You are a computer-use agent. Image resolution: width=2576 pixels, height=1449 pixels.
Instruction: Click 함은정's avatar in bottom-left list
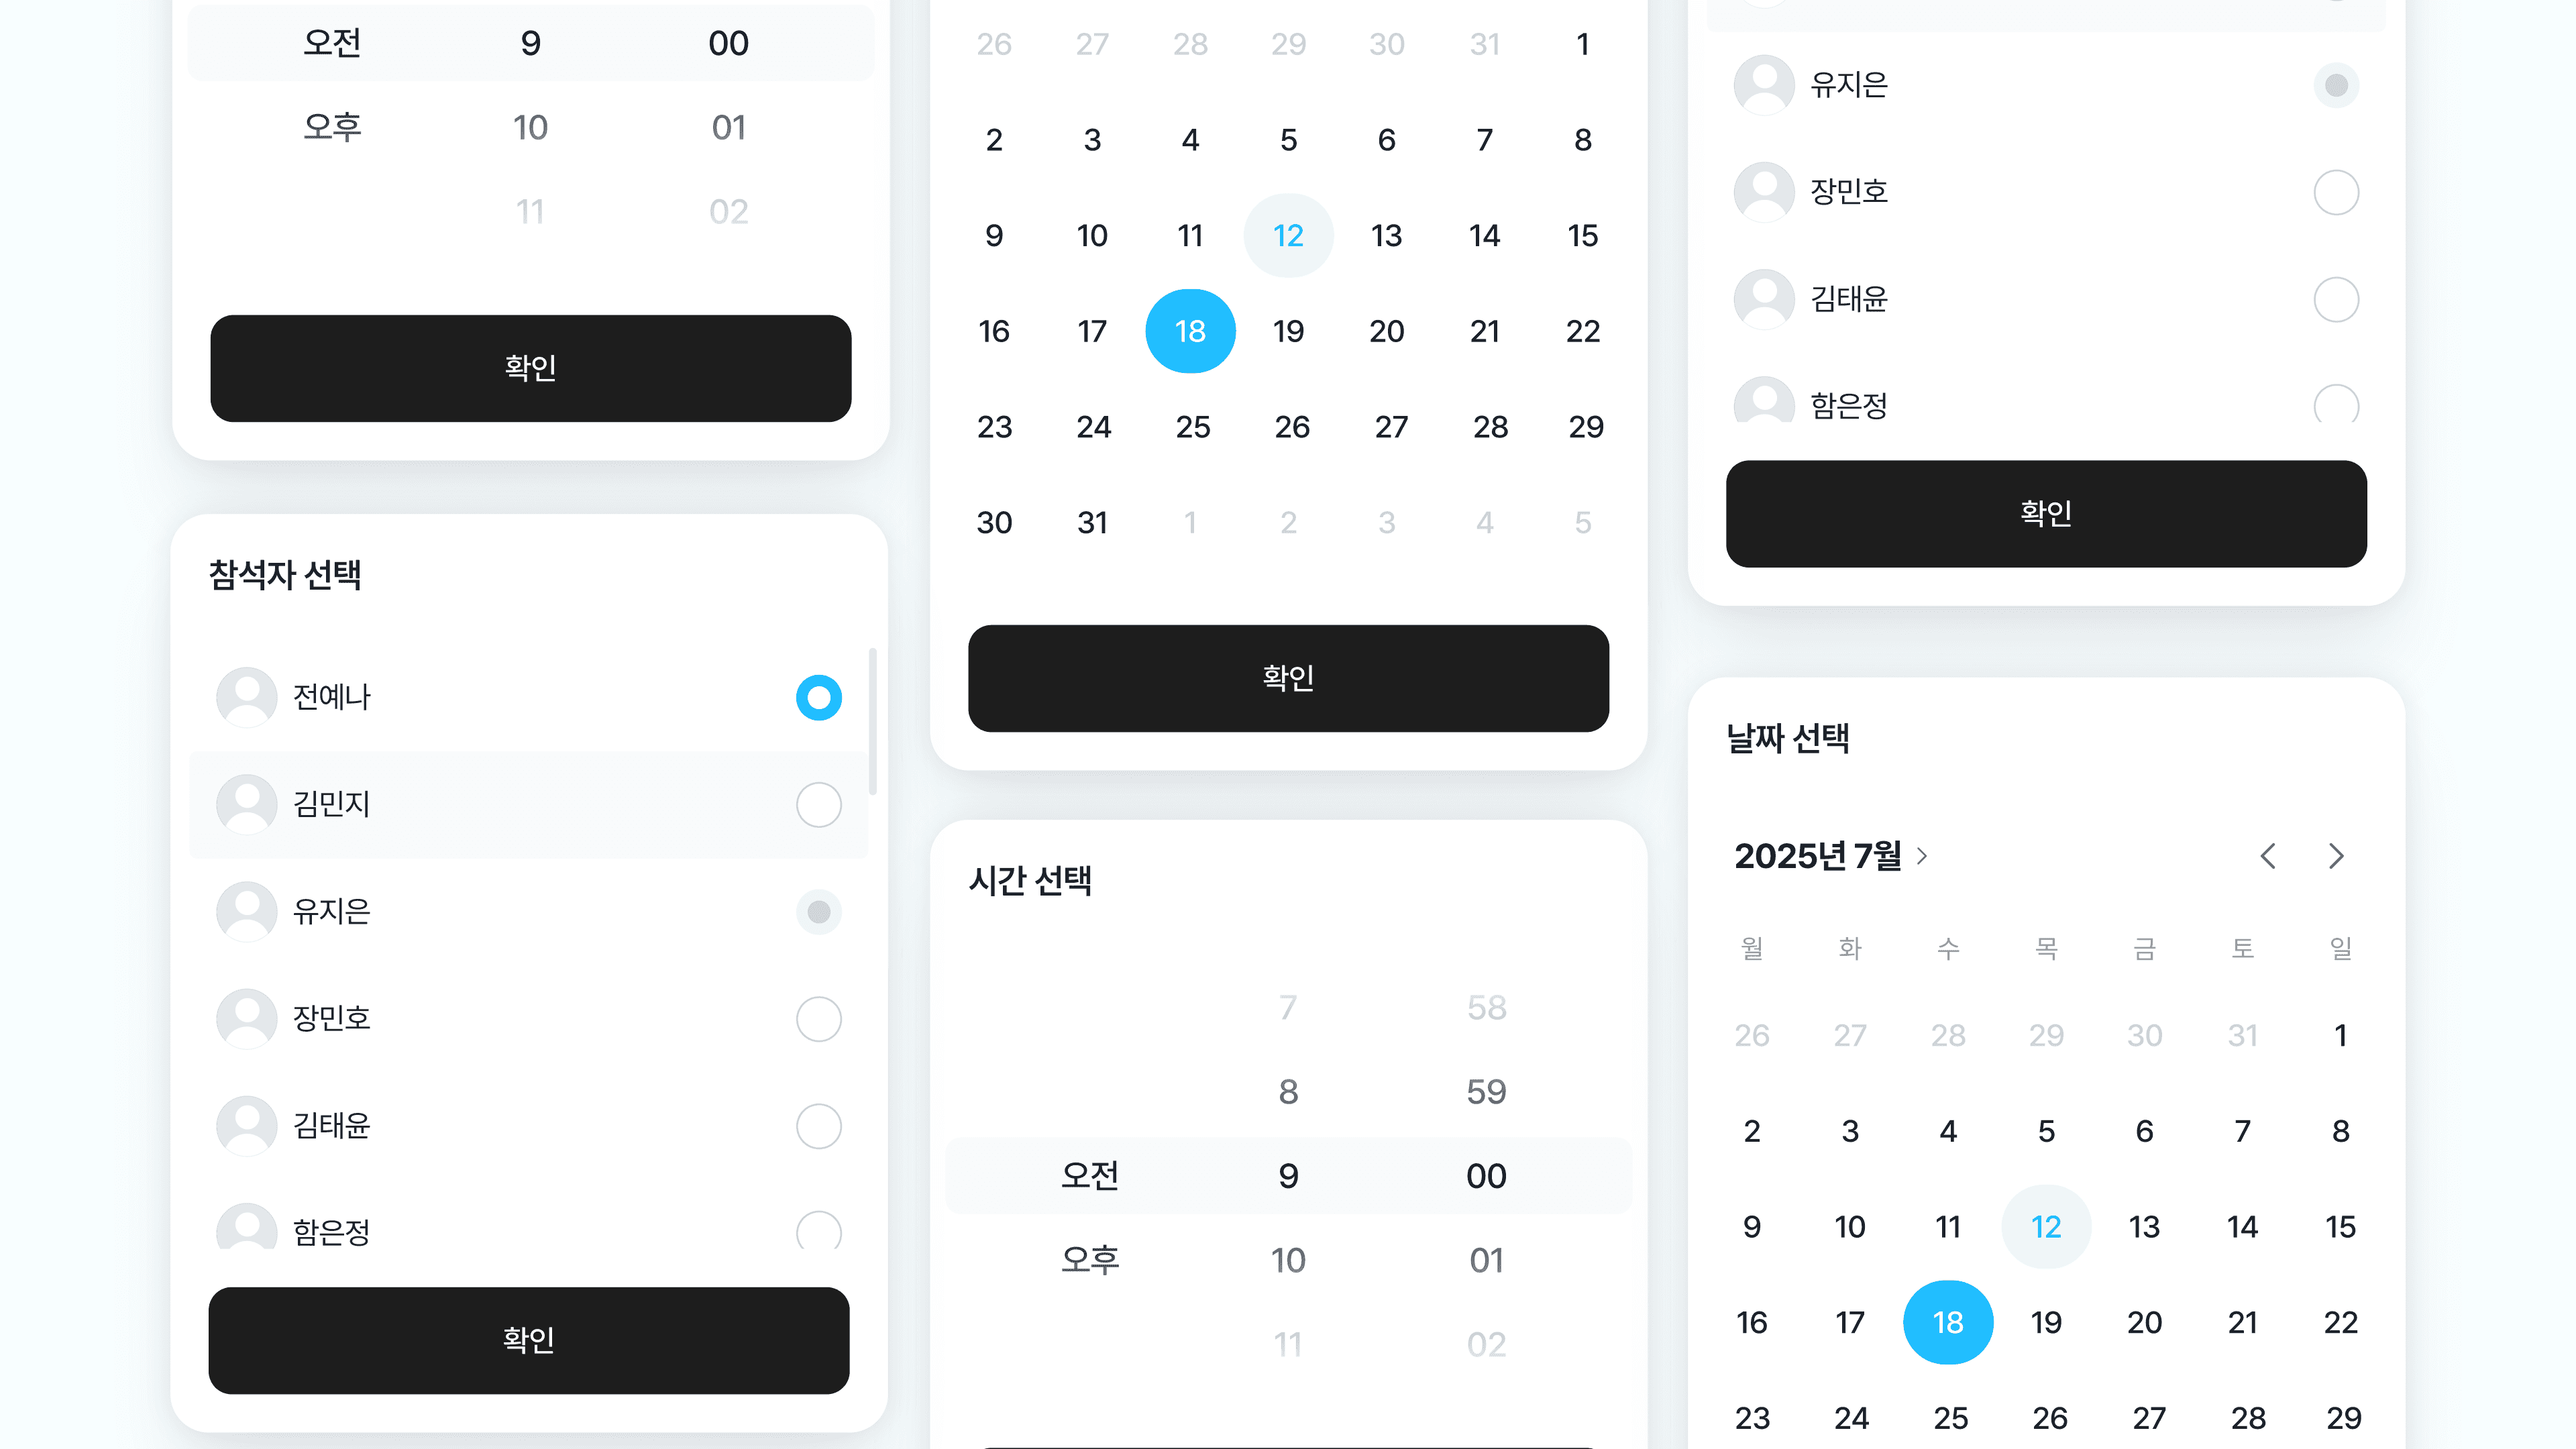tap(246, 1227)
